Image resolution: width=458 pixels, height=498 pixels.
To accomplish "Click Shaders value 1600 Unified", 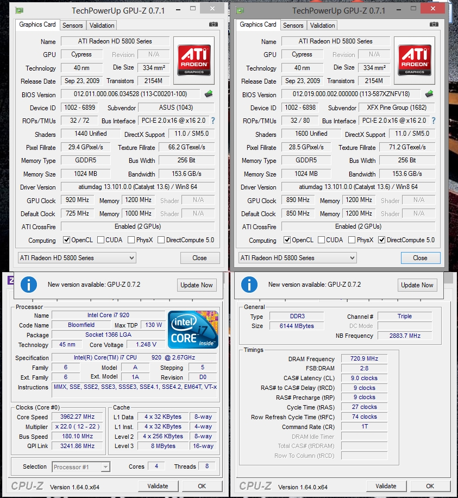I will [x=311, y=134].
